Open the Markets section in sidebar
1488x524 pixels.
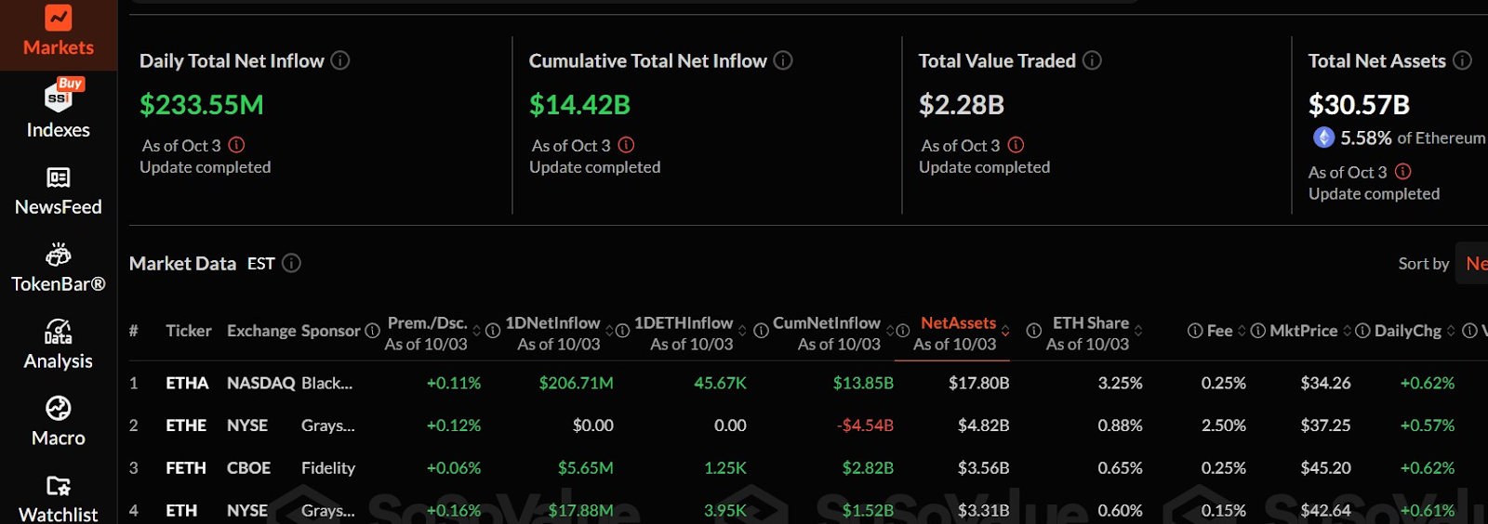coord(58,33)
